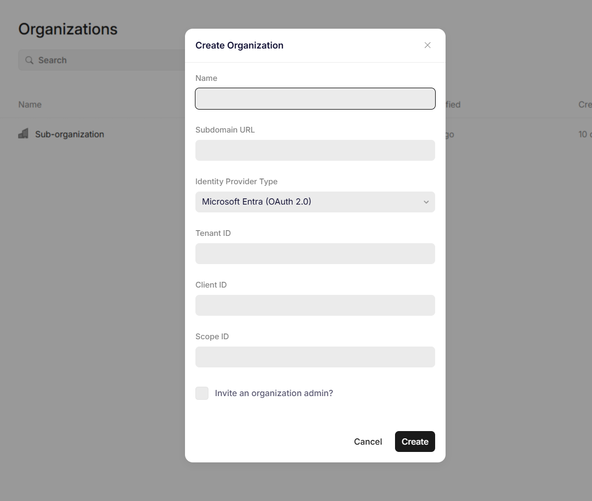Click the magnifier icon in Search
Screen dimensions: 592x501
[30, 60]
